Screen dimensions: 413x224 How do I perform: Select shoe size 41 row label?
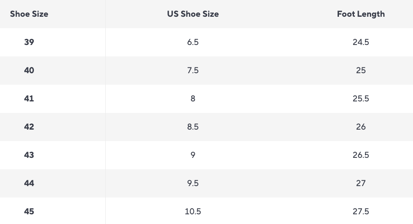pos(29,99)
